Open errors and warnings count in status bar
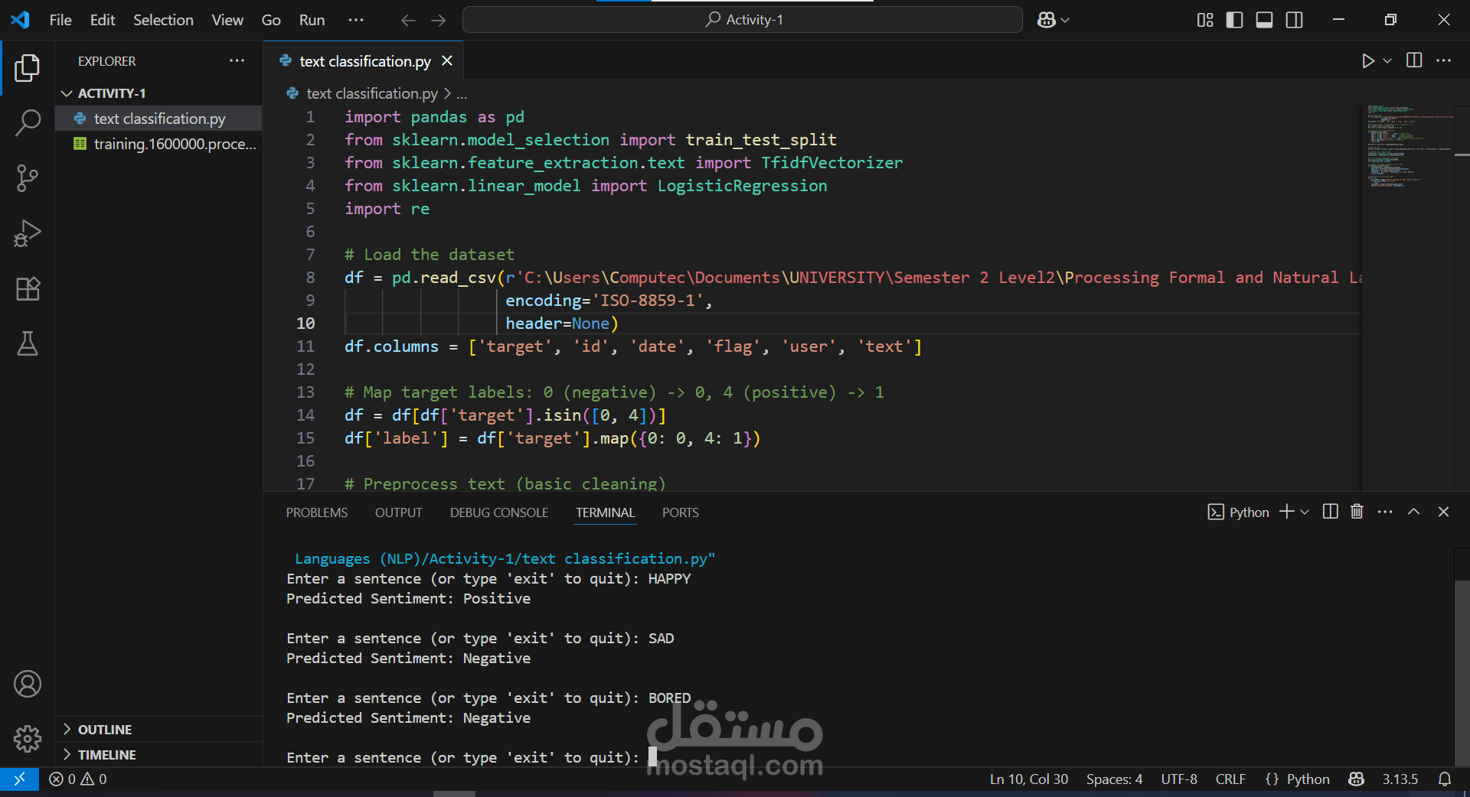 click(x=78, y=779)
